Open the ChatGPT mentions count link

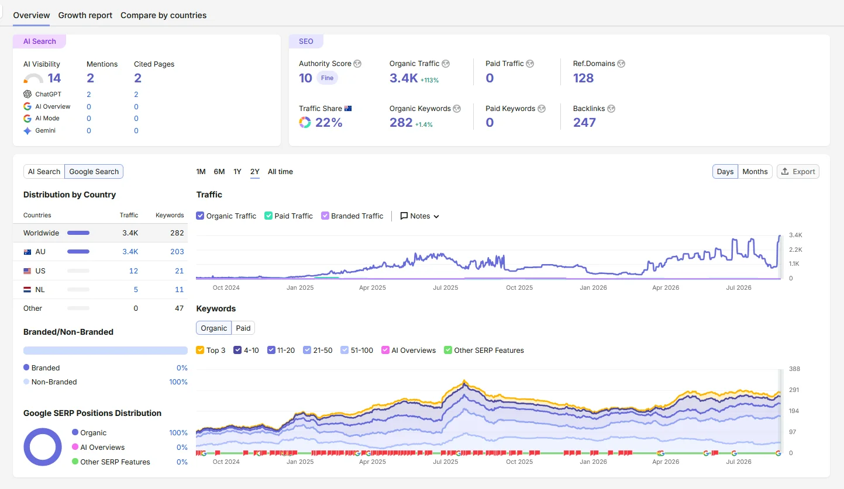point(89,94)
